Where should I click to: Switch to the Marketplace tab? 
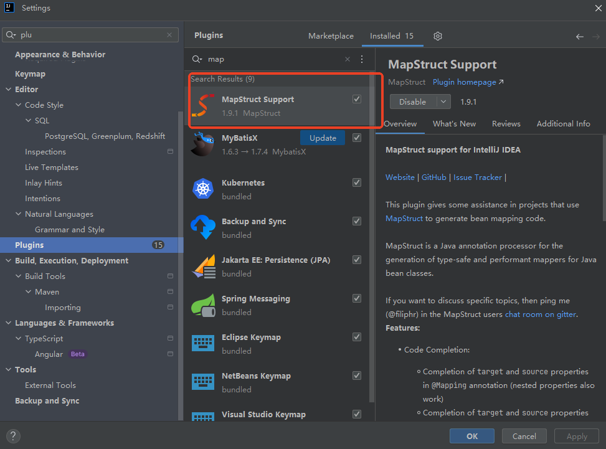point(331,36)
